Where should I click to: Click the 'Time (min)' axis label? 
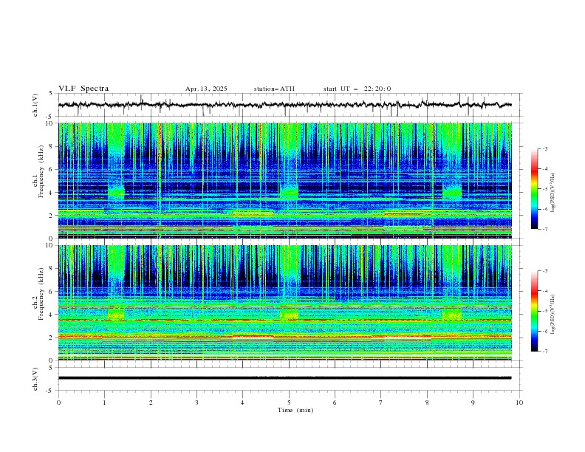pos(295,410)
